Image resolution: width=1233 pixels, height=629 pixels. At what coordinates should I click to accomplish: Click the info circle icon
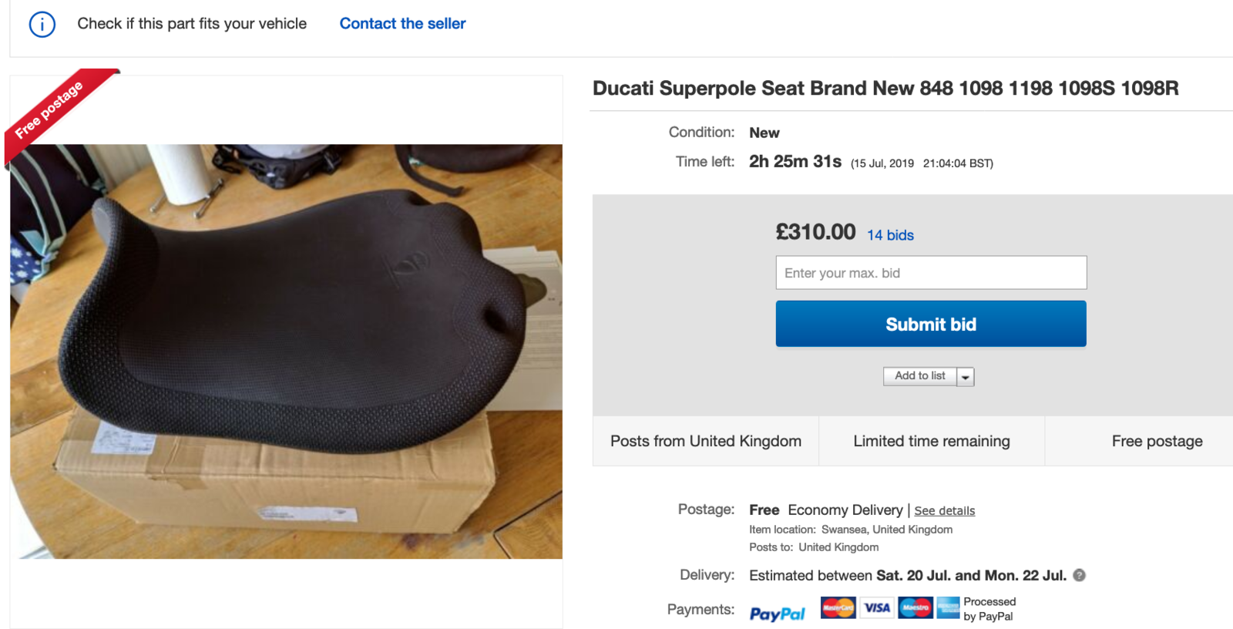[42, 25]
